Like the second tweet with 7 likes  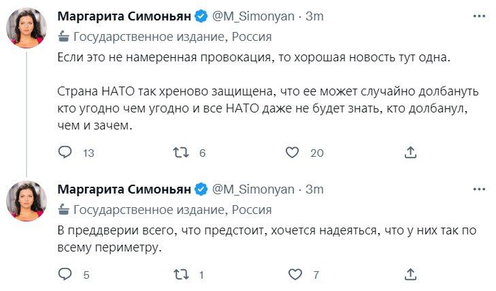point(295,275)
